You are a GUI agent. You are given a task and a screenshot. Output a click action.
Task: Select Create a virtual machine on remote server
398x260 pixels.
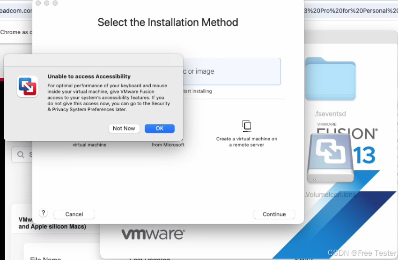246,134
